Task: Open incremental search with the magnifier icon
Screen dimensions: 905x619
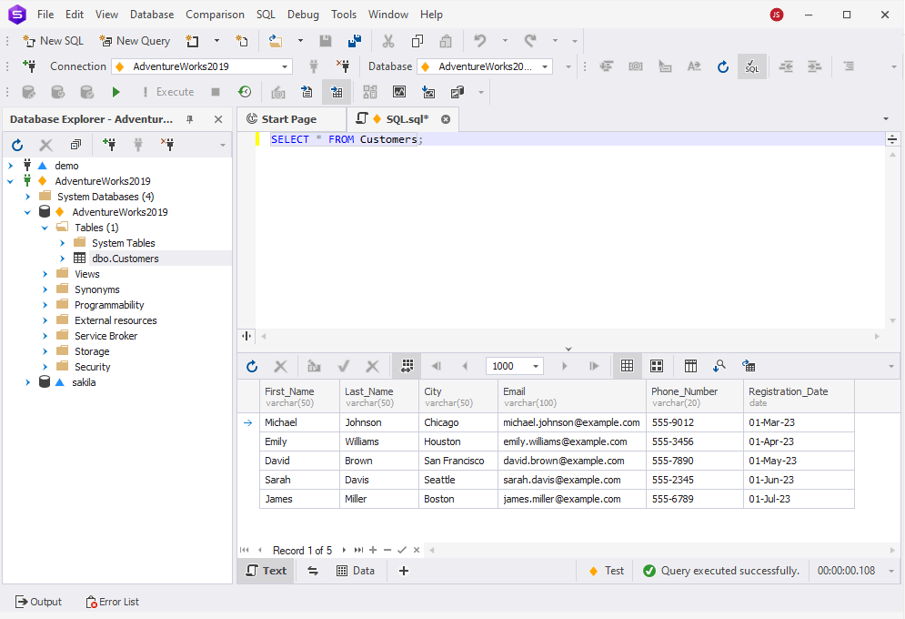Action: tap(719, 366)
